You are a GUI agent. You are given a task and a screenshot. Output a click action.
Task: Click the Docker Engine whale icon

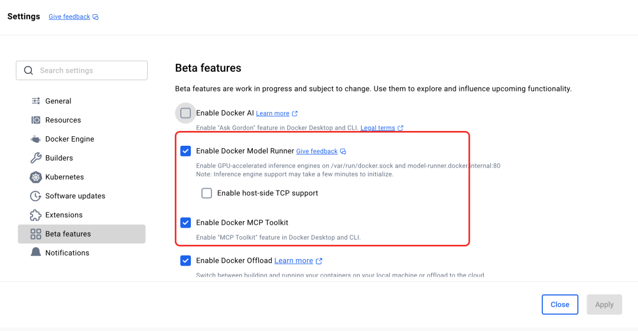(35, 139)
